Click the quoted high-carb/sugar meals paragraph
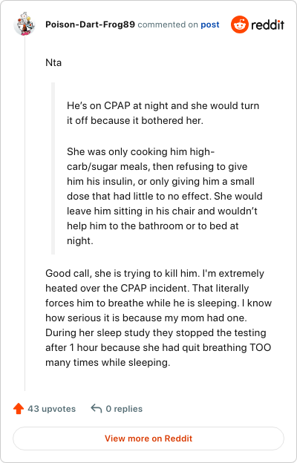297x463 pixels. coord(165,196)
